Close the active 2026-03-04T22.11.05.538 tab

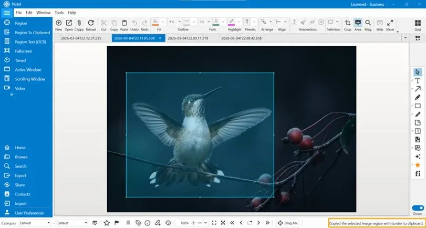click(160, 38)
